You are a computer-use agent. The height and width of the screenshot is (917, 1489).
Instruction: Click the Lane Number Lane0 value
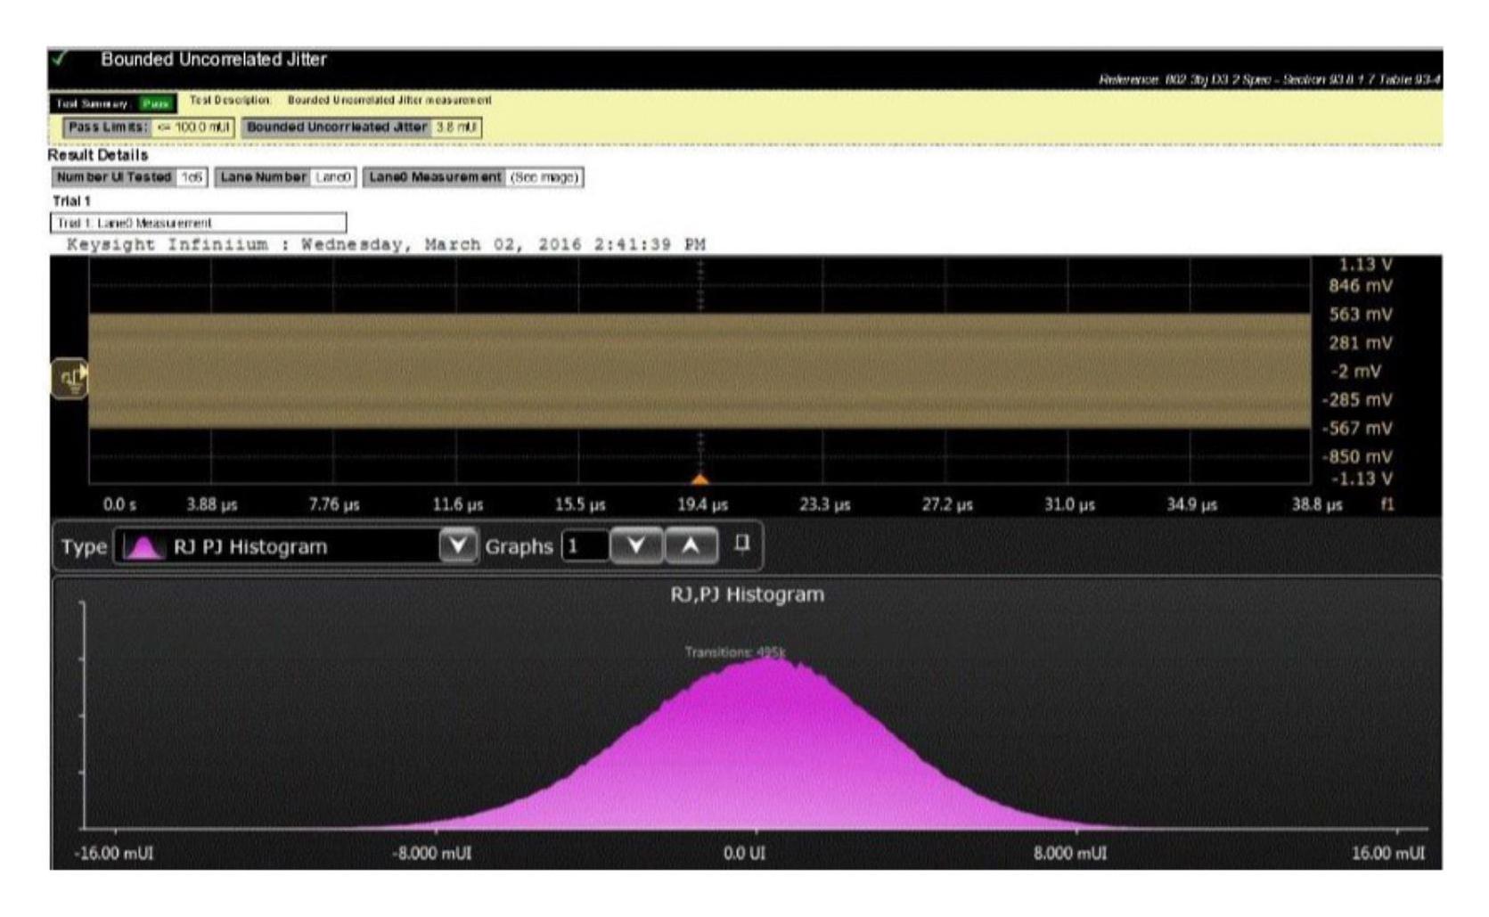pos(333,177)
